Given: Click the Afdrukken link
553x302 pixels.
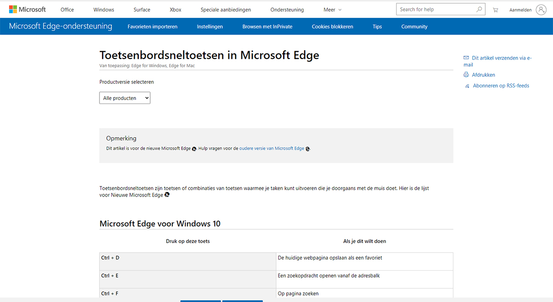Looking at the screenshot, I should tap(483, 75).
